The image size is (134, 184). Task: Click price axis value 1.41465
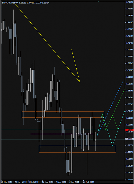(130, 43)
